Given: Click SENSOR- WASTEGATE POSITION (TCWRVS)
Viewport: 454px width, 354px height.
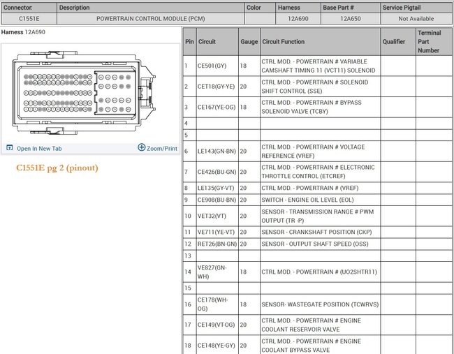Looking at the screenshot, I should tap(320, 304).
